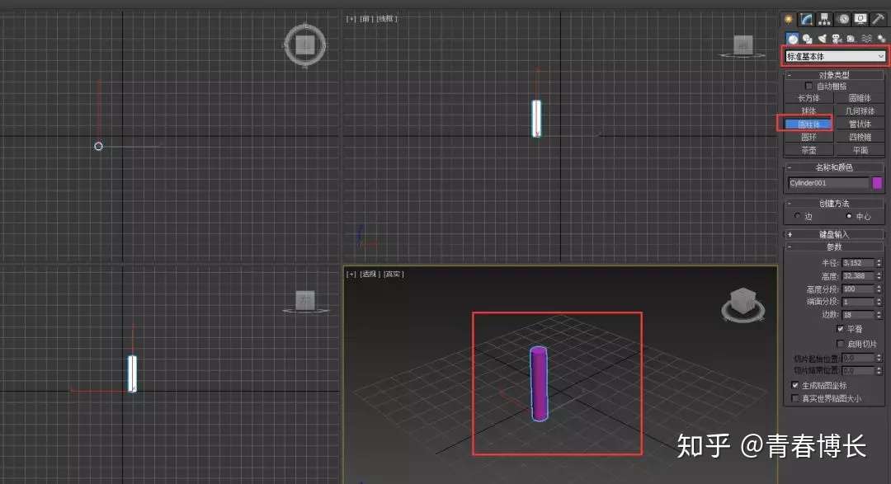Image resolution: width=891 pixels, height=484 pixels.
Task: Open the 真实 shading label menu
Action: 394,274
